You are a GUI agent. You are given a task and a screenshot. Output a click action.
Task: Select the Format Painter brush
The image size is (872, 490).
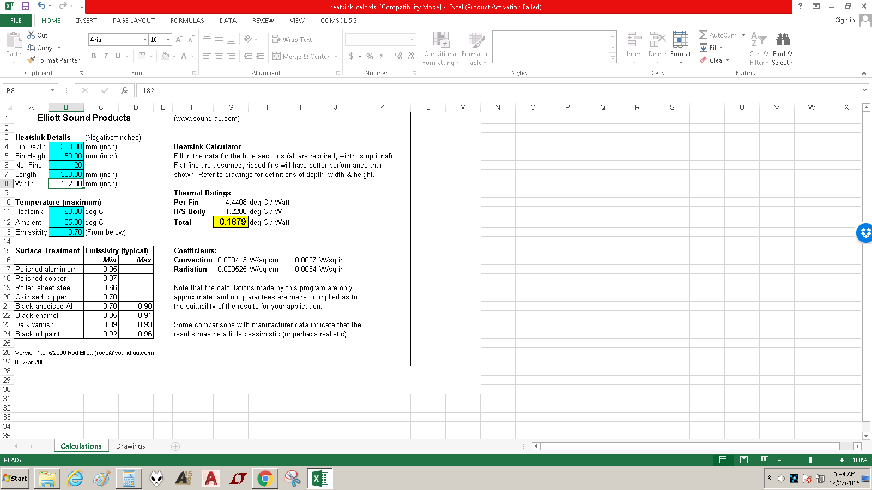click(31, 60)
